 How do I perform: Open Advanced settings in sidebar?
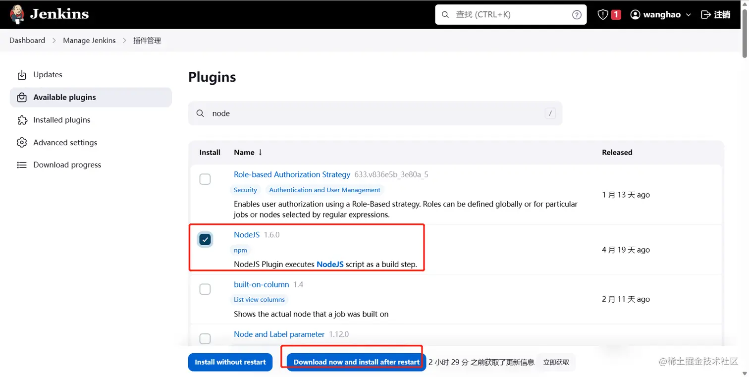91,143
